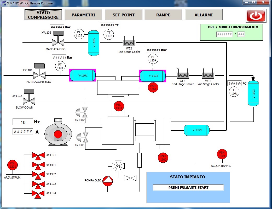This screenshot has width=272, height=209.
Task: Click the °C field above TT 1101
Action: (235, 84)
